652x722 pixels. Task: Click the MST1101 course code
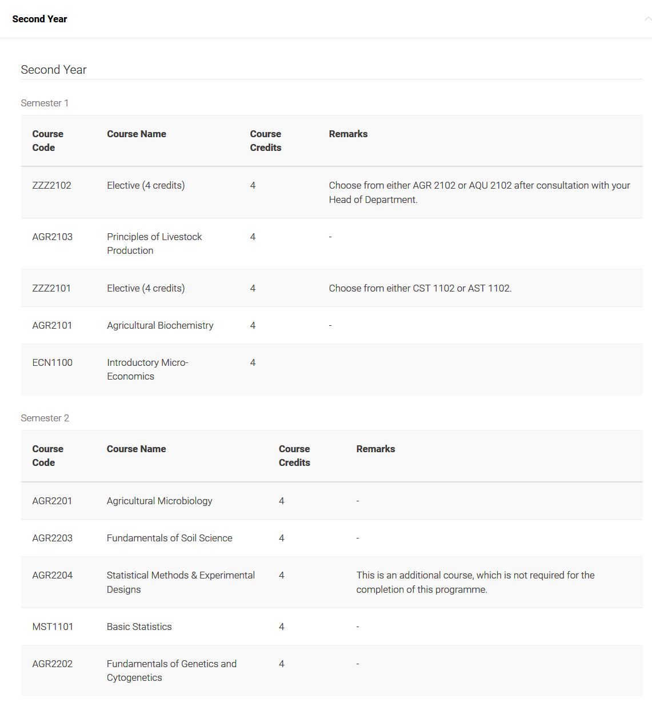pyautogui.click(x=53, y=627)
